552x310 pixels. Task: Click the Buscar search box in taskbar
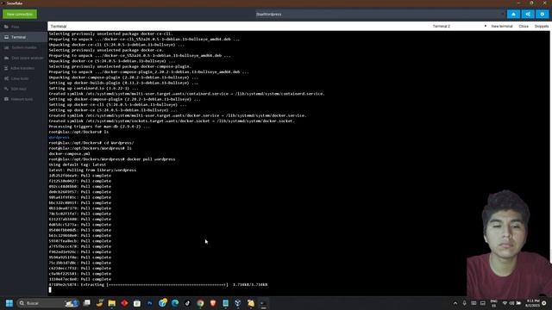(47, 303)
